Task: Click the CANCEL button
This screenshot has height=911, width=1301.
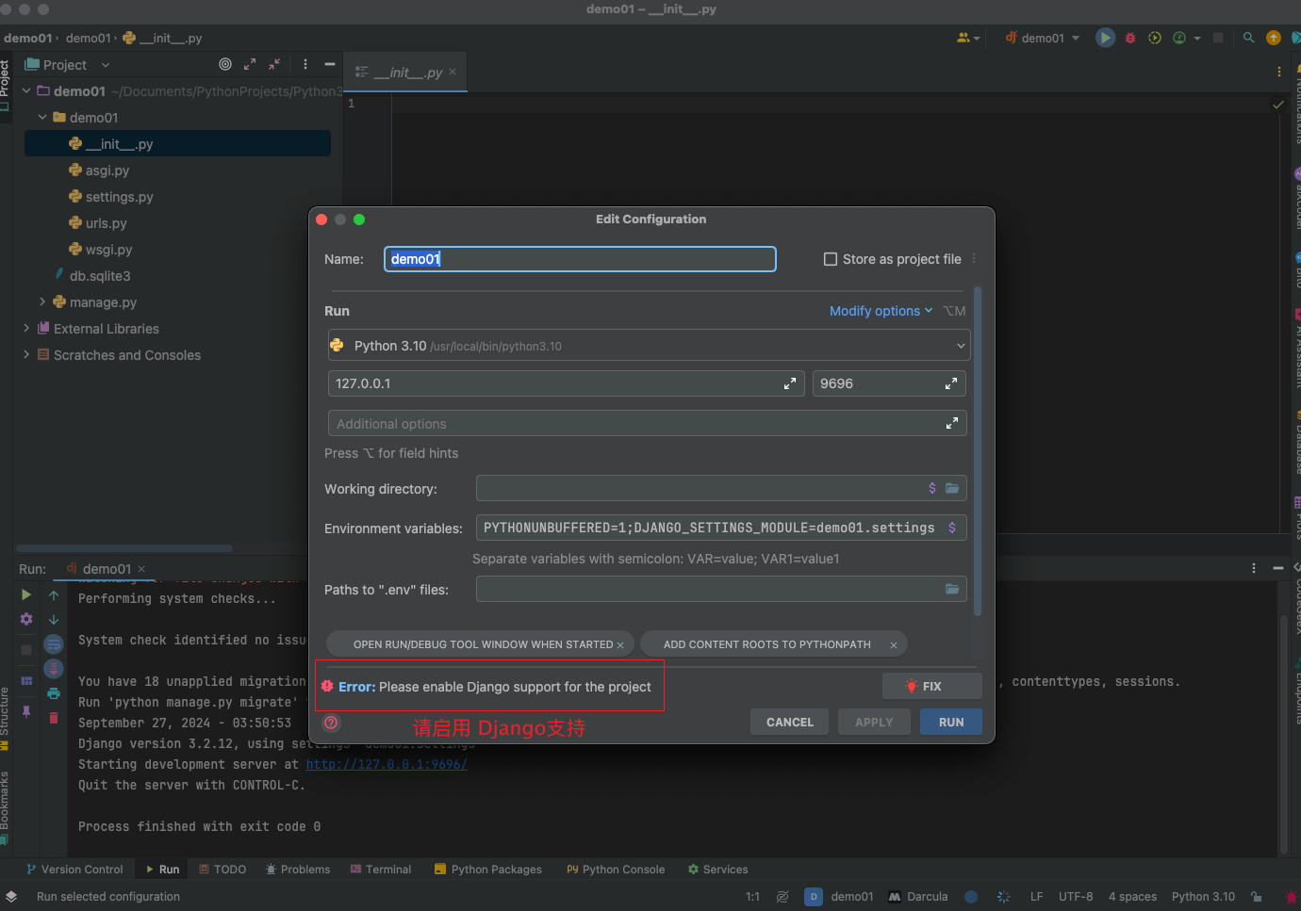Action: click(x=789, y=722)
